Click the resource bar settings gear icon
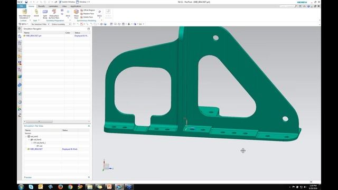The height and width of the screenshot is (190, 338). point(20,28)
